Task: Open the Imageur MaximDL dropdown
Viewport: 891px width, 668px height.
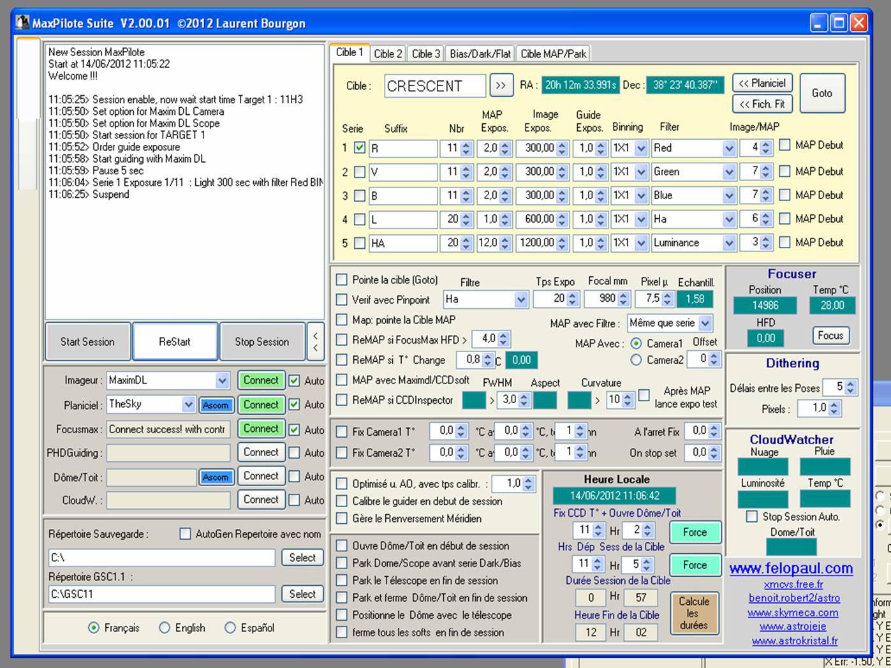Action: click(221, 381)
